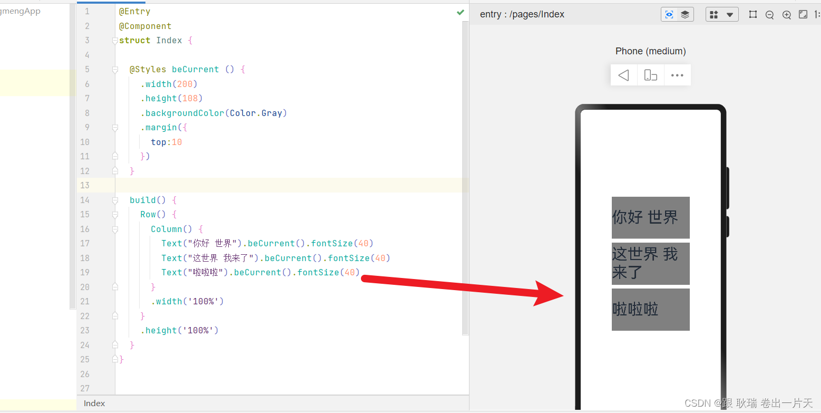Select the 这世界 我来了 block in preview

pos(651,264)
